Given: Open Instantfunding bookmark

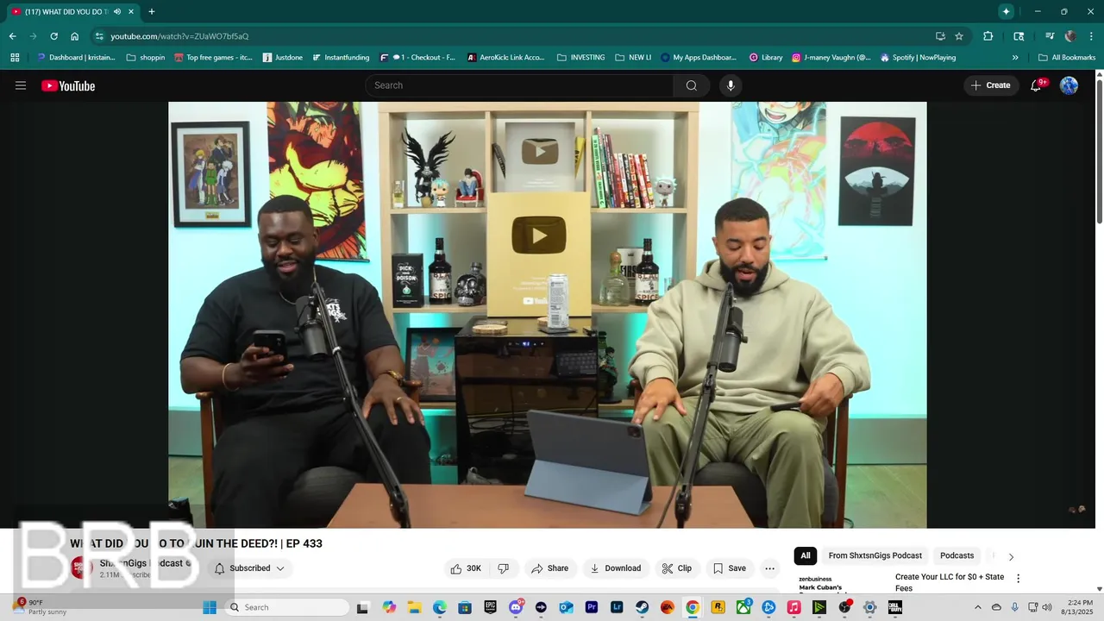Looking at the screenshot, I should click(x=341, y=58).
